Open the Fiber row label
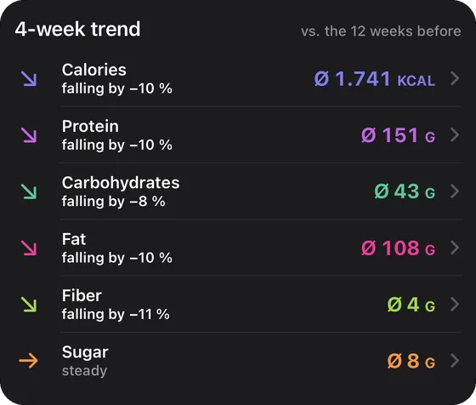 82,295
